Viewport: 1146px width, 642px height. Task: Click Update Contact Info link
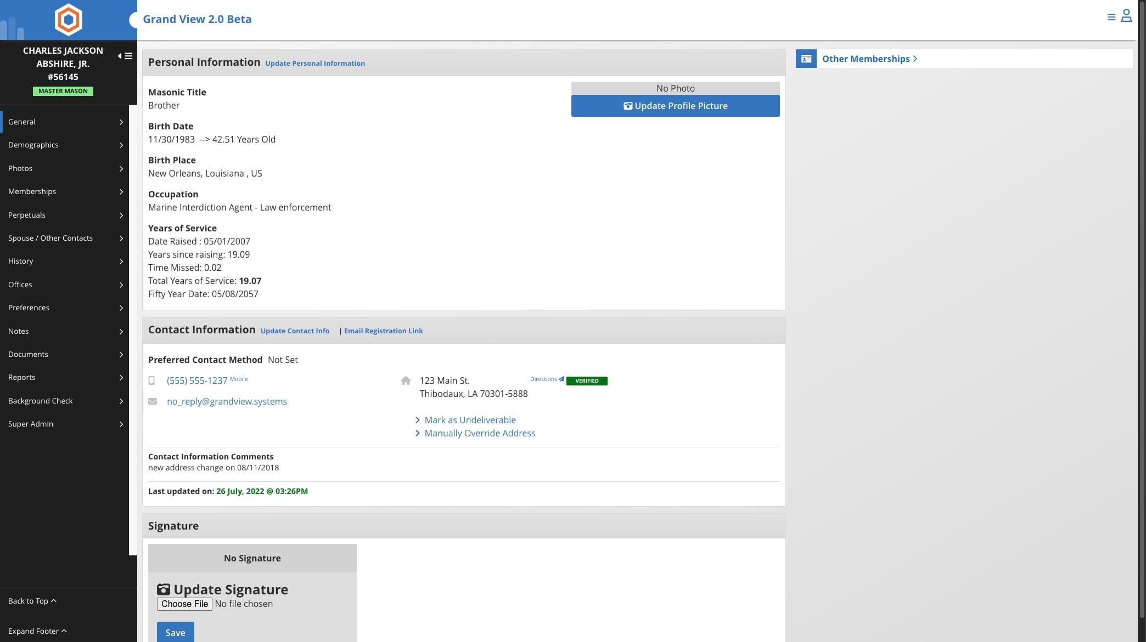tap(295, 331)
